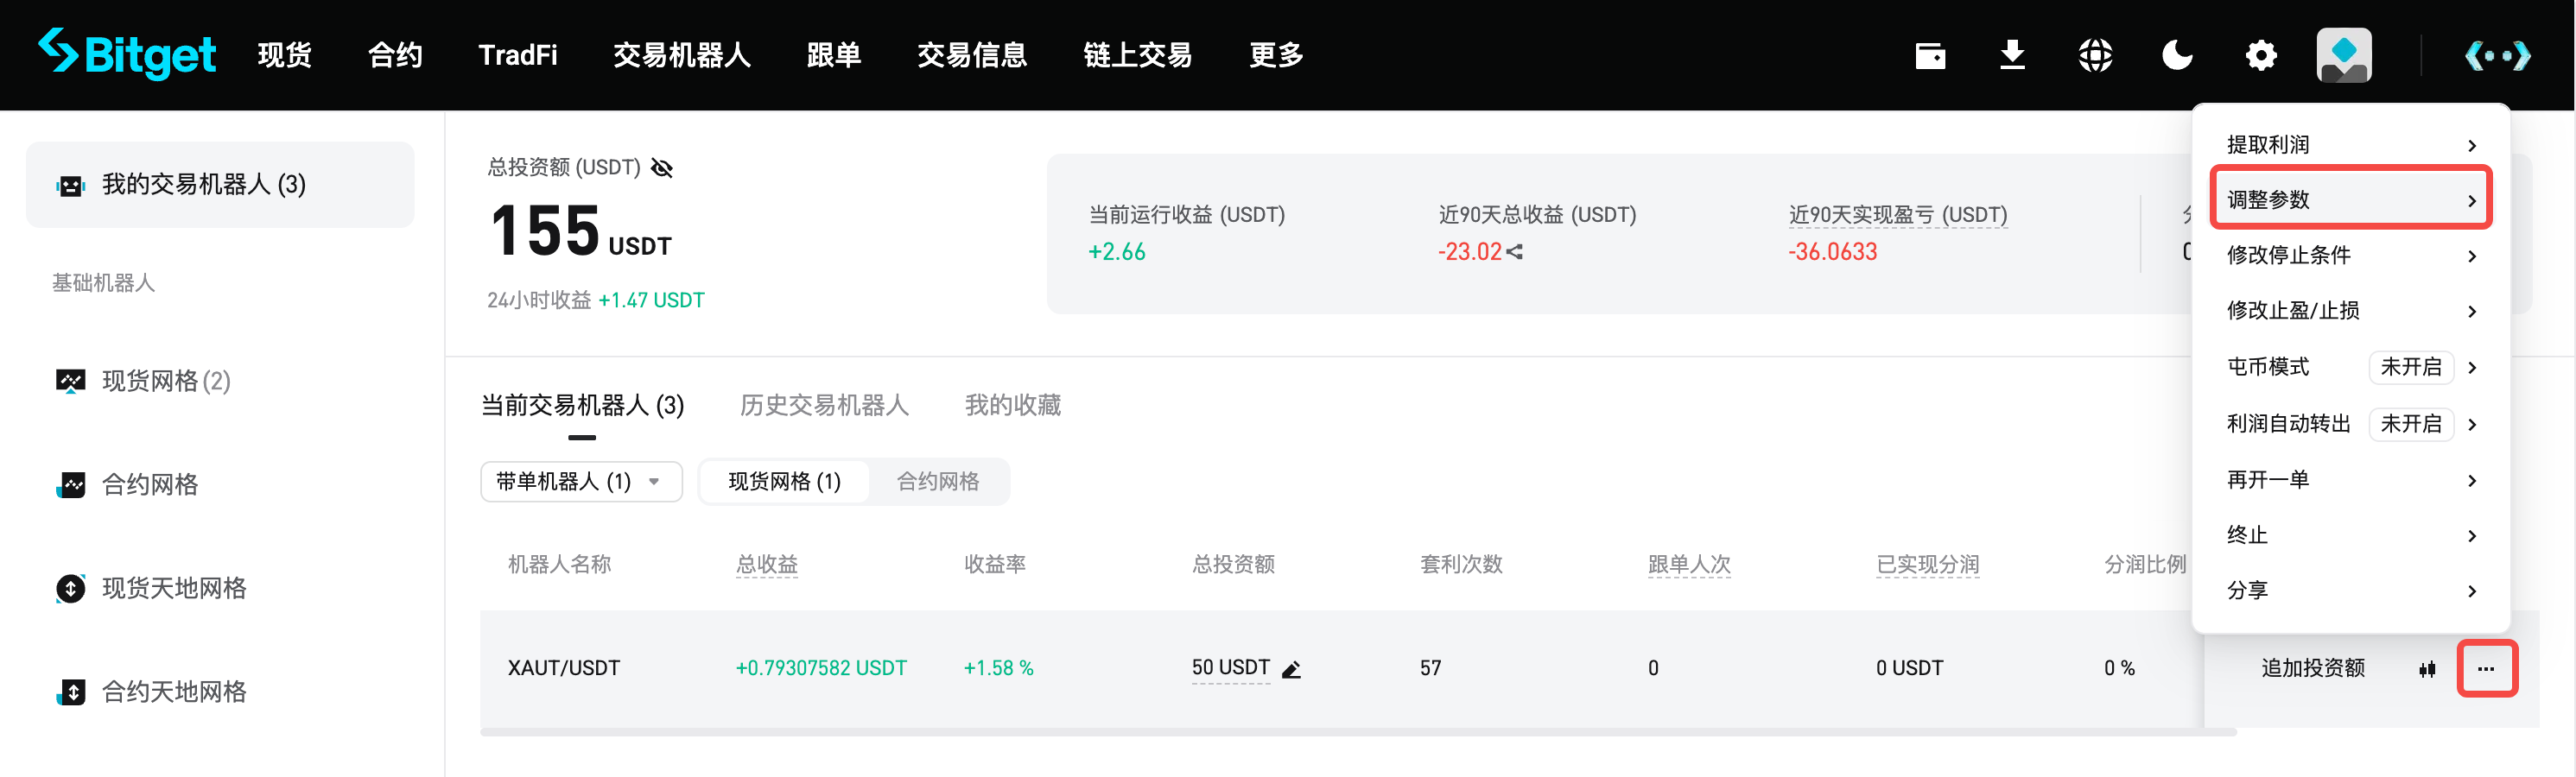Switch to the 历史交易机器人 tab
The image size is (2576, 777).
(824, 405)
